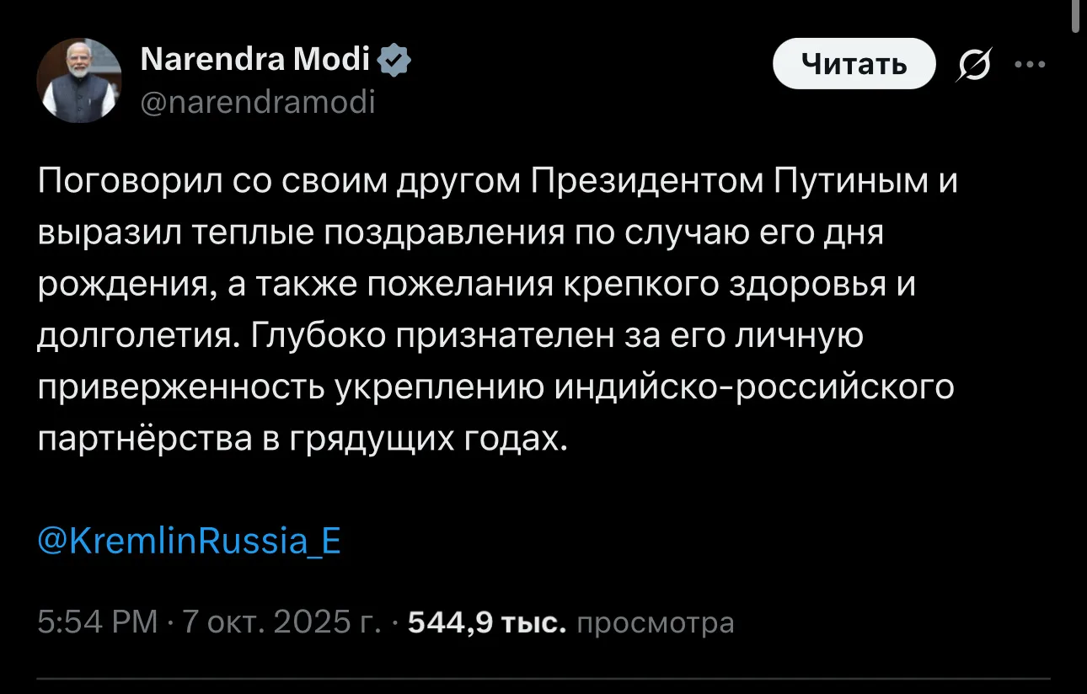Image resolution: width=1087 pixels, height=694 pixels.
Task: Click the blue verified badge
Action: (394, 60)
